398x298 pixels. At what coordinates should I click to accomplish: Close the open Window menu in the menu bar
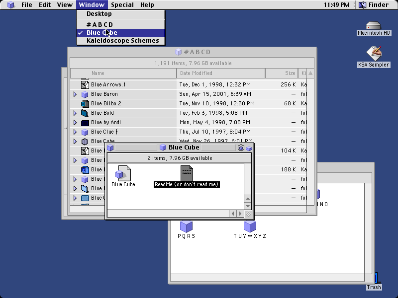pyautogui.click(x=92, y=5)
